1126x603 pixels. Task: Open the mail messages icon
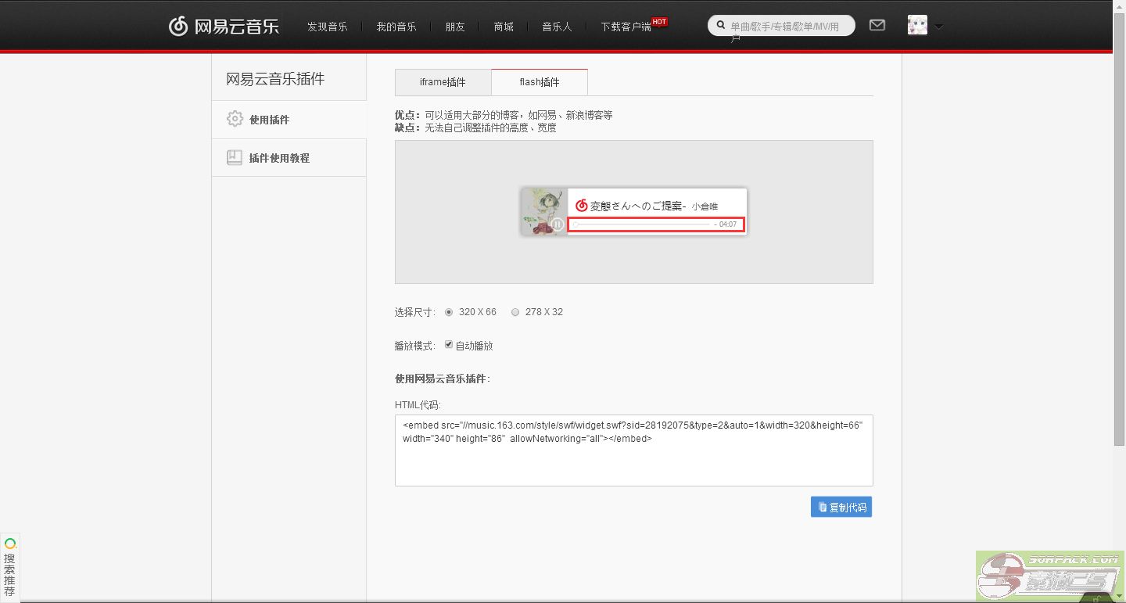pyautogui.click(x=877, y=26)
